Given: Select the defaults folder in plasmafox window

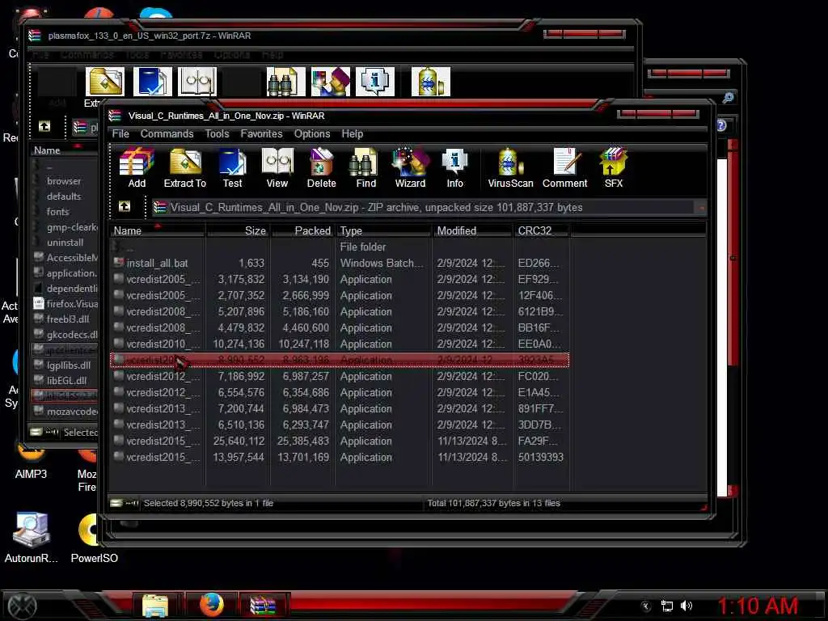Looking at the screenshot, I should (65, 196).
